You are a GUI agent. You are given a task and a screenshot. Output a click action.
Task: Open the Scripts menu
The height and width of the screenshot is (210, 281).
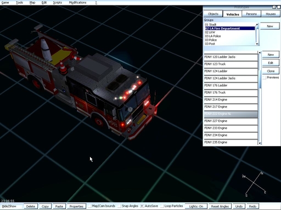(x=57, y=3)
